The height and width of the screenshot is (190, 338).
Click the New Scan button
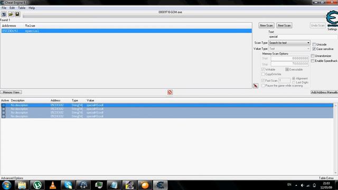pyautogui.click(x=266, y=25)
